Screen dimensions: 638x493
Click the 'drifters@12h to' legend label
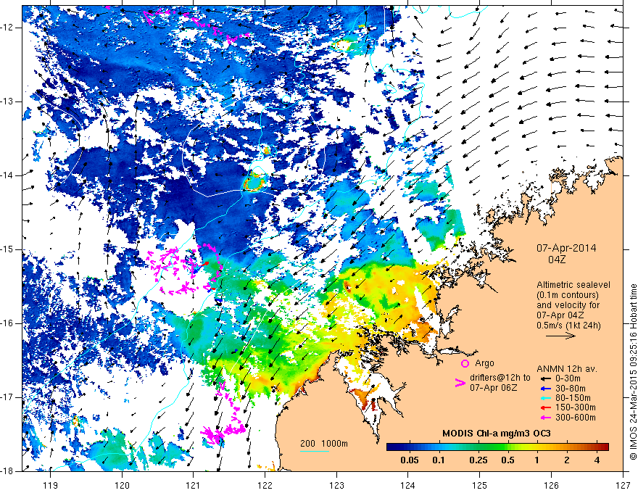[x=500, y=378]
